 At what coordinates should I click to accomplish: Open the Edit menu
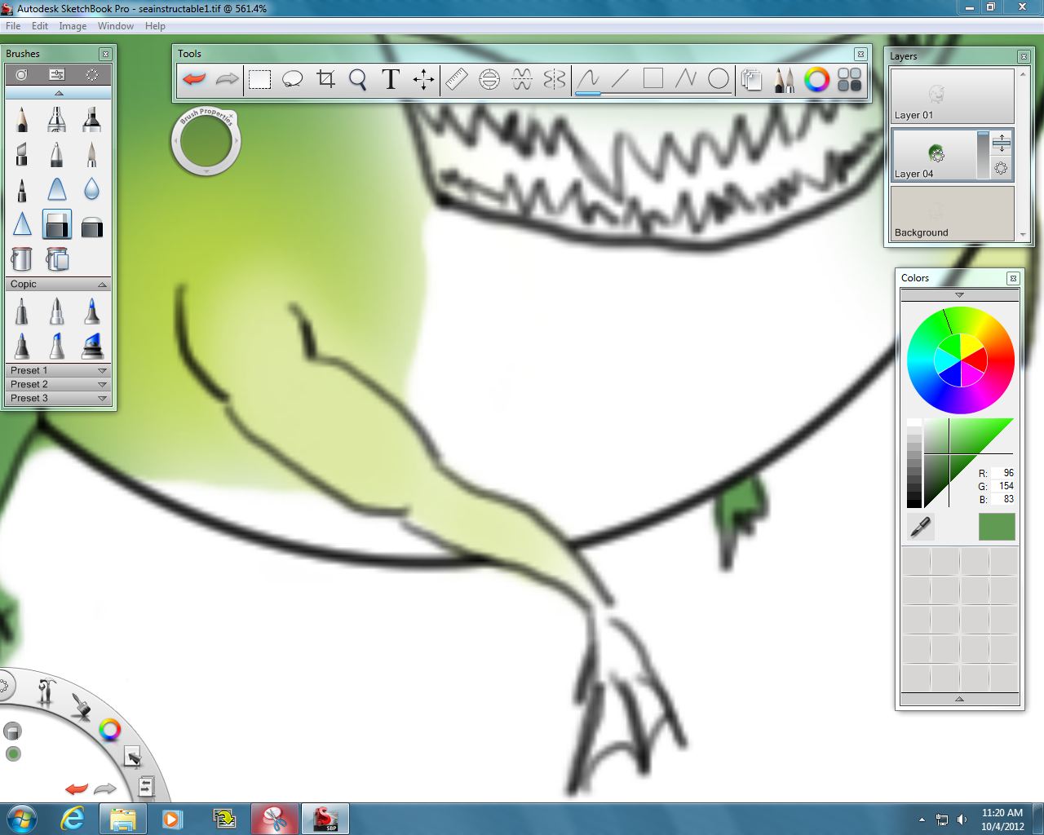(x=39, y=25)
